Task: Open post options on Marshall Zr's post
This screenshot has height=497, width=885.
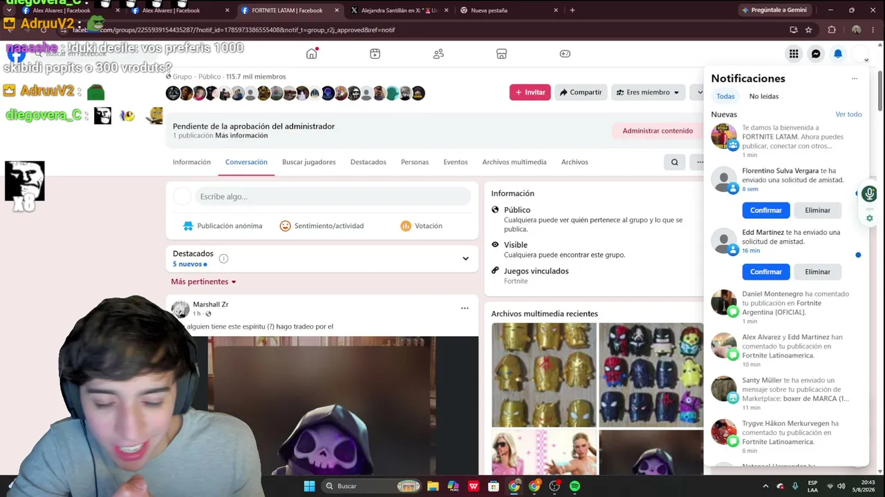Action: [x=465, y=309]
